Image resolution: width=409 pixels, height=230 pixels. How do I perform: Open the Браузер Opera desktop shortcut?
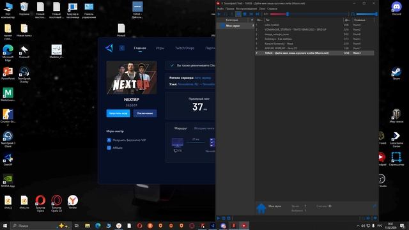click(40, 203)
